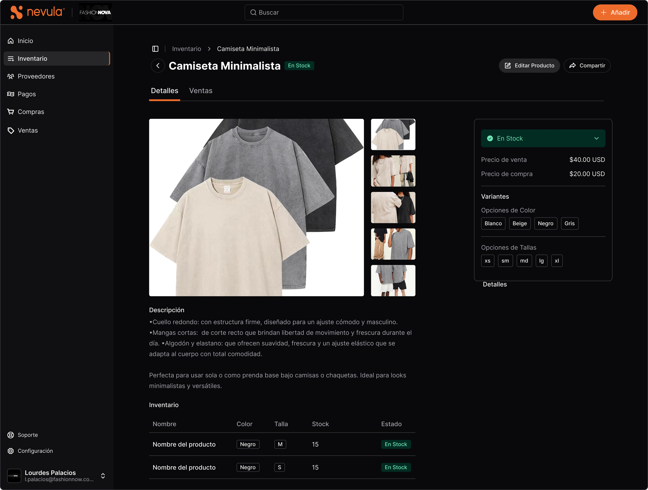The width and height of the screenshot is (648, 490).
Task: Open Compras via the cart icon
Action: pyautogui.click(x=11, y=112)
